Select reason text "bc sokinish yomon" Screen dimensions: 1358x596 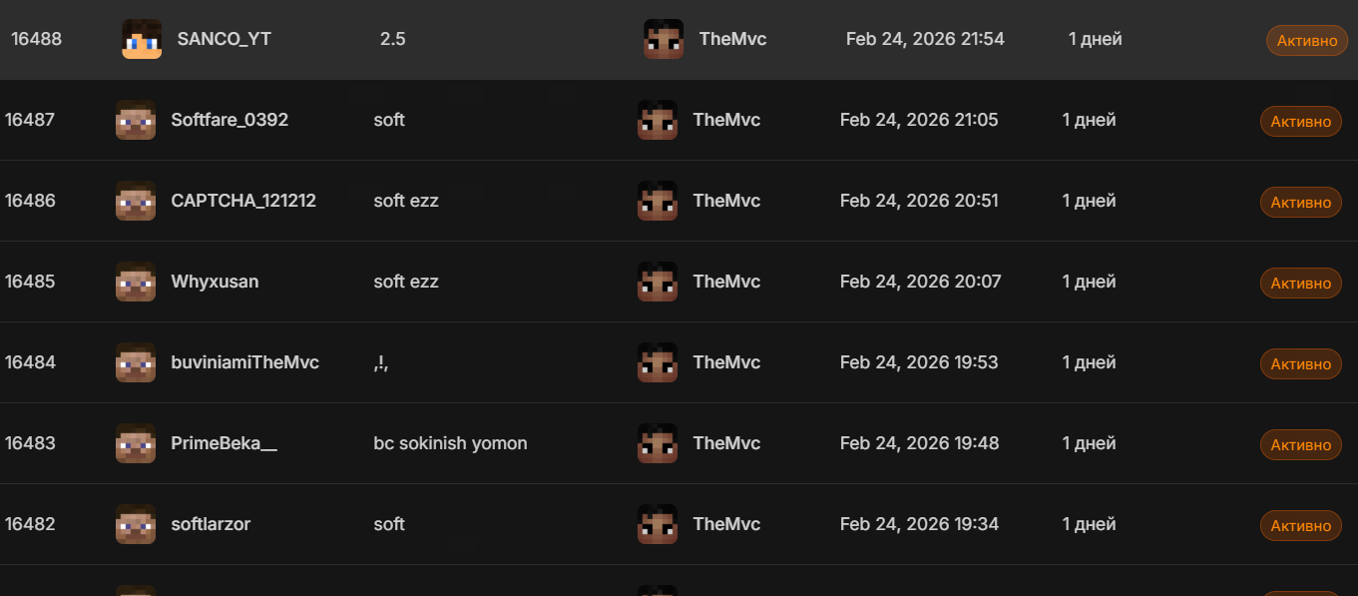click(x=450, y=443)
